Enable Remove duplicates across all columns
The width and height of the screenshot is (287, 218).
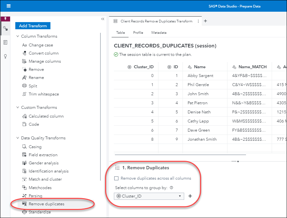[x=116, y=178]
